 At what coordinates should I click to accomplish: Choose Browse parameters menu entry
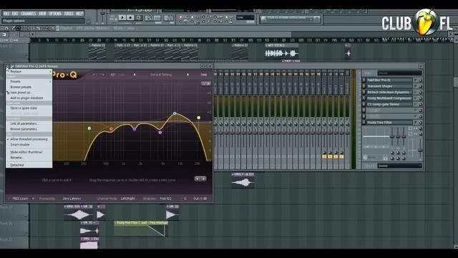click(29, 129)
